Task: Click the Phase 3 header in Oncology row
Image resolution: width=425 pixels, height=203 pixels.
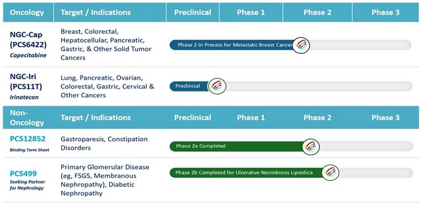Action: (385, 12)
